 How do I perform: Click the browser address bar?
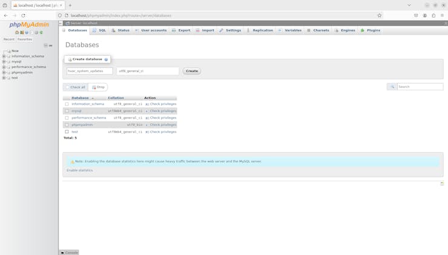point(220,15)
